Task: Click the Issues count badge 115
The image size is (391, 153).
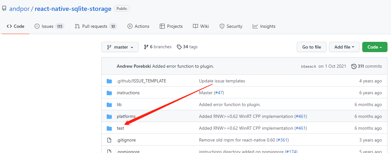Action: (x=60, y=26)
